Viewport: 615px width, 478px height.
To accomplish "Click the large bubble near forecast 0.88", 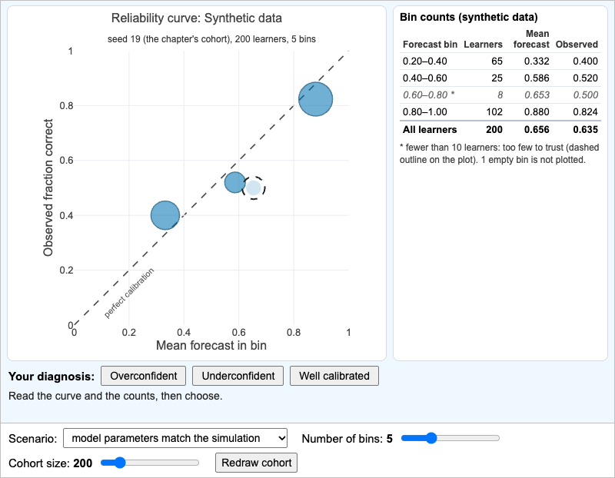I will 315,99.
